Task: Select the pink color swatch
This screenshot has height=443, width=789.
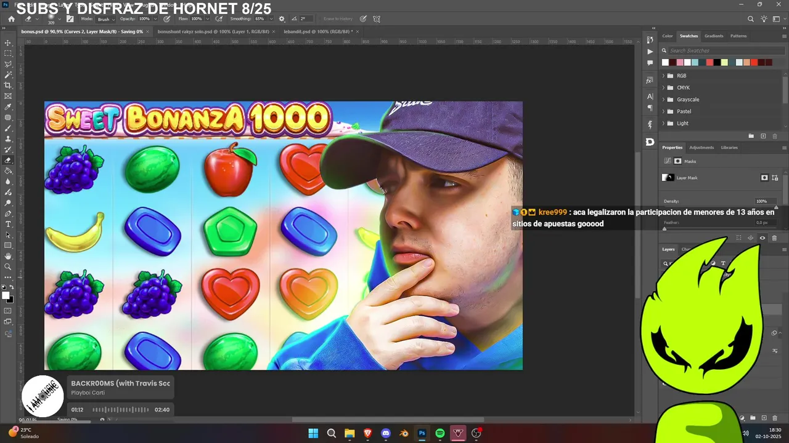Action: (680, 62)
